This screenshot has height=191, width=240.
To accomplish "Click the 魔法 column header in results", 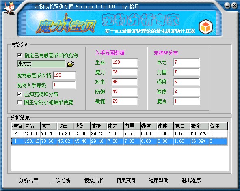I will click(182, 126).
